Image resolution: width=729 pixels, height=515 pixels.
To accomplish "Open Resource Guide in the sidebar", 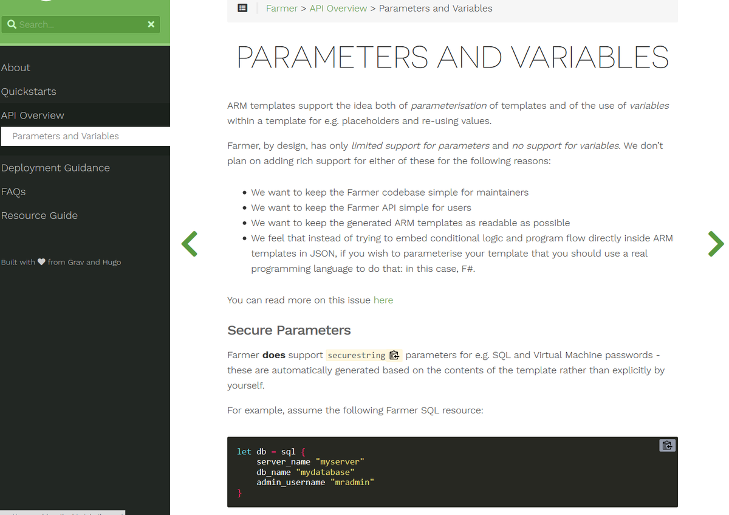I will point(39,215).
